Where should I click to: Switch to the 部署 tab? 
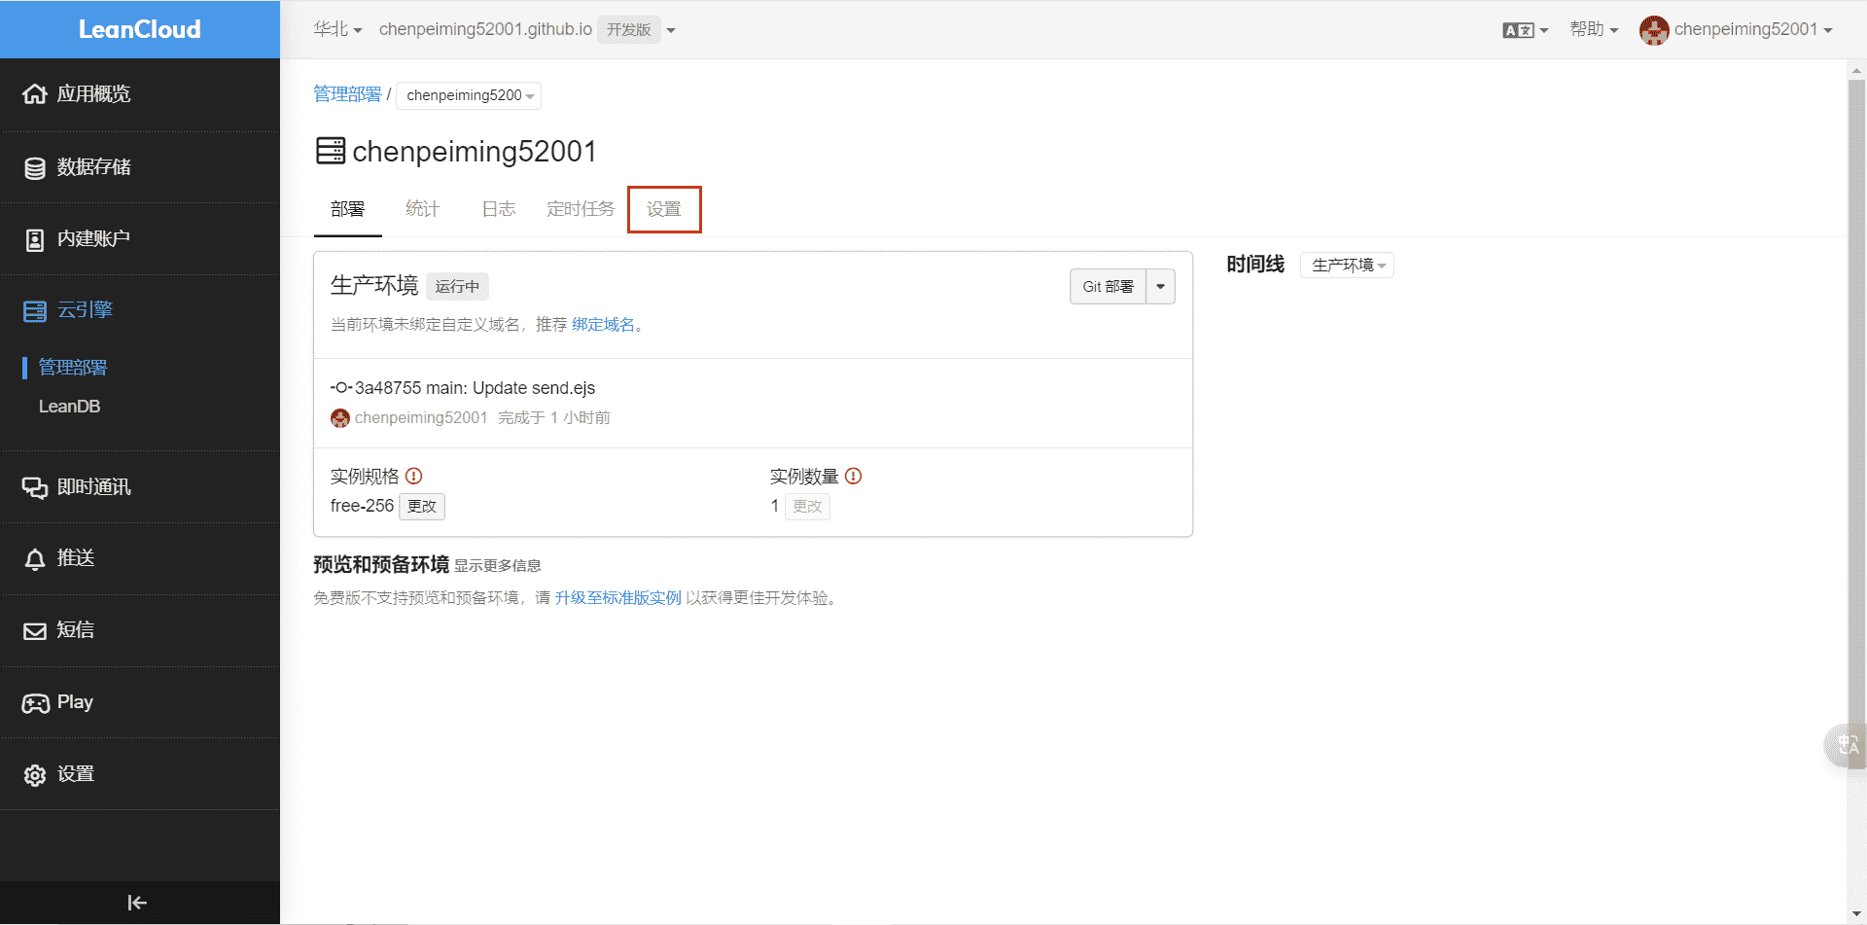point(347,209)
